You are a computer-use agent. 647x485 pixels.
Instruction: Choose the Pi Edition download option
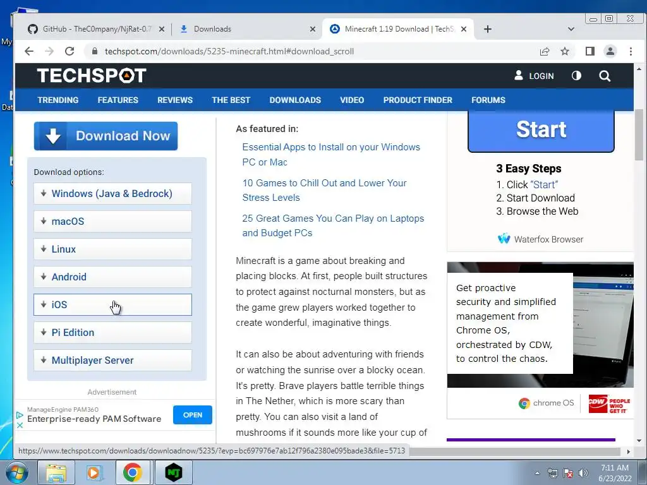(112, 332)
